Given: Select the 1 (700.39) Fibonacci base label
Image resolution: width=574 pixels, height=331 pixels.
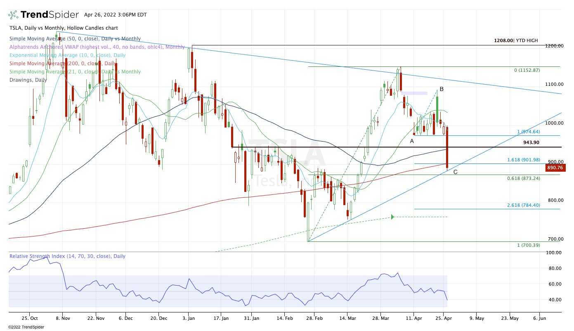Looking at the screenshot, I should [x=529, y=246].
